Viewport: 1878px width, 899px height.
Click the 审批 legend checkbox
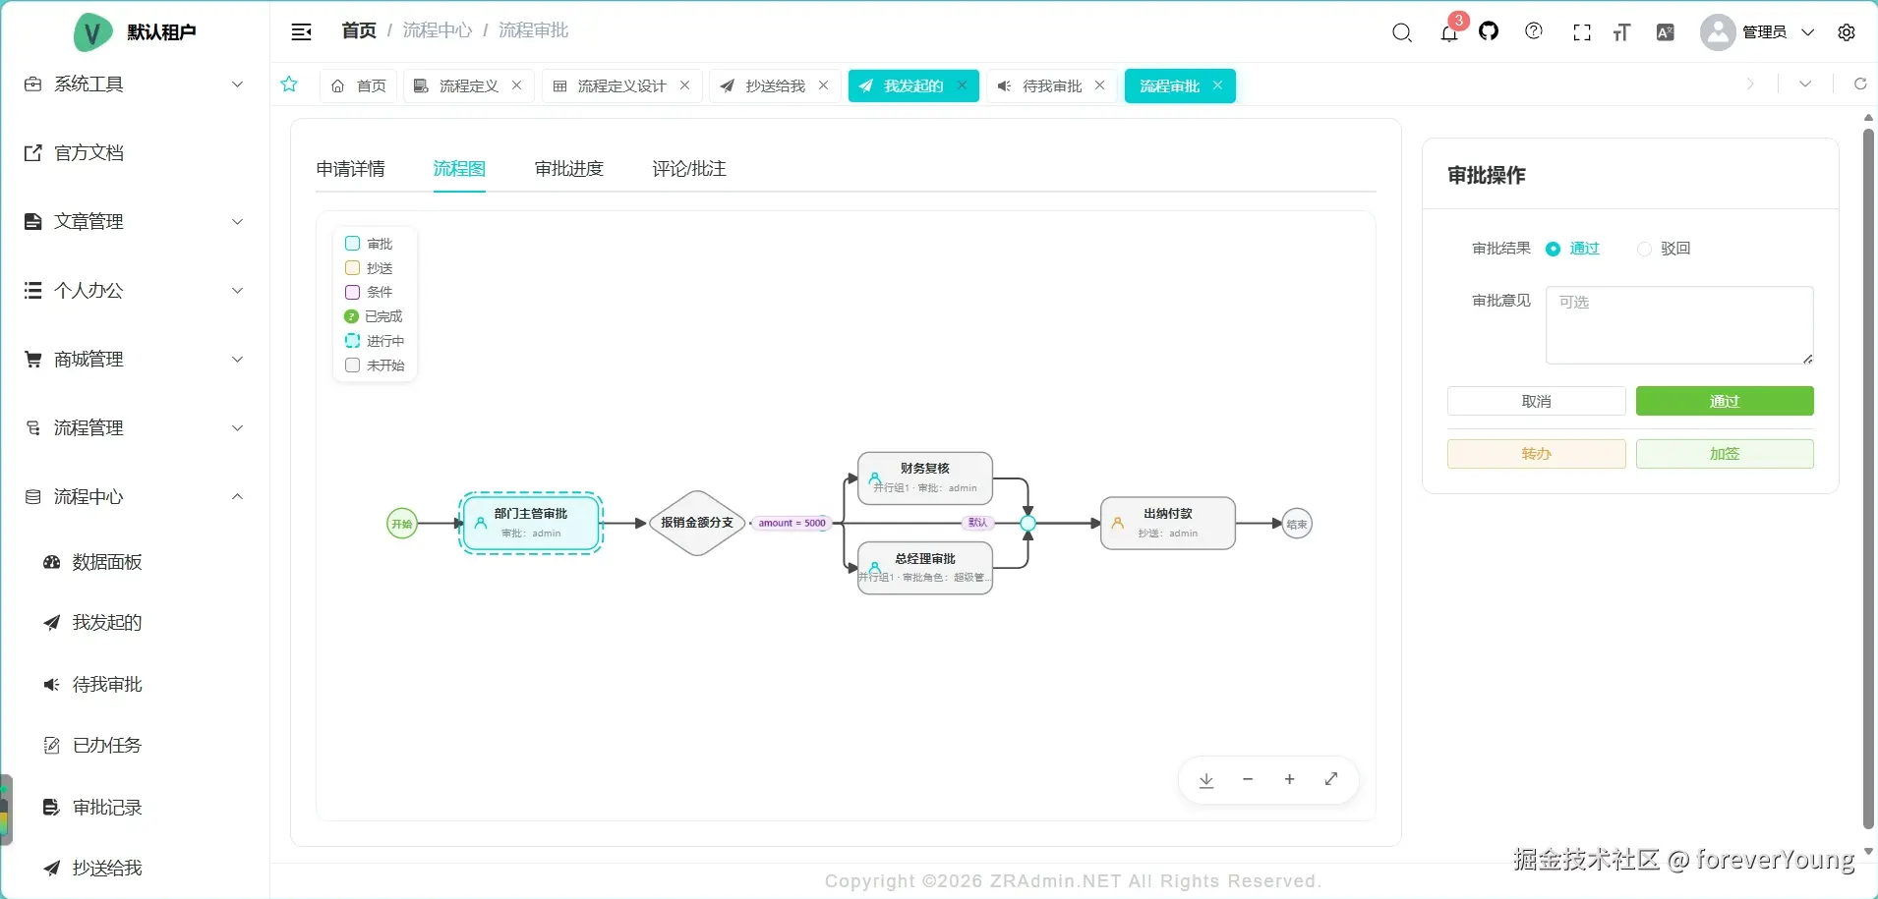[x=352, y=243]
